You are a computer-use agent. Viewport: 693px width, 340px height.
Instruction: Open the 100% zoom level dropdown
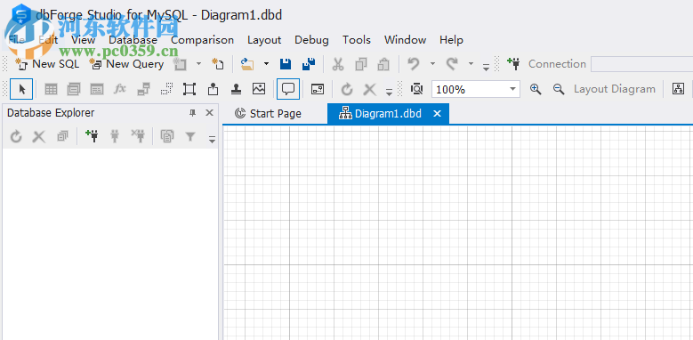pyautogui.click(x=512, y=89)
